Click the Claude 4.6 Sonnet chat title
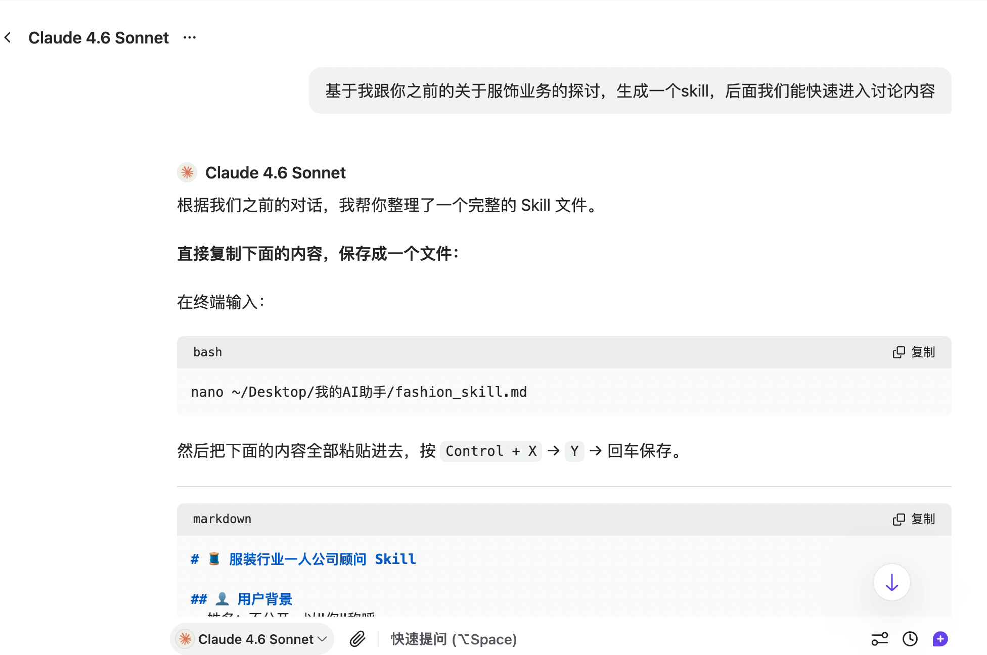This screenshot has width=987, height=655. point(99,38)
